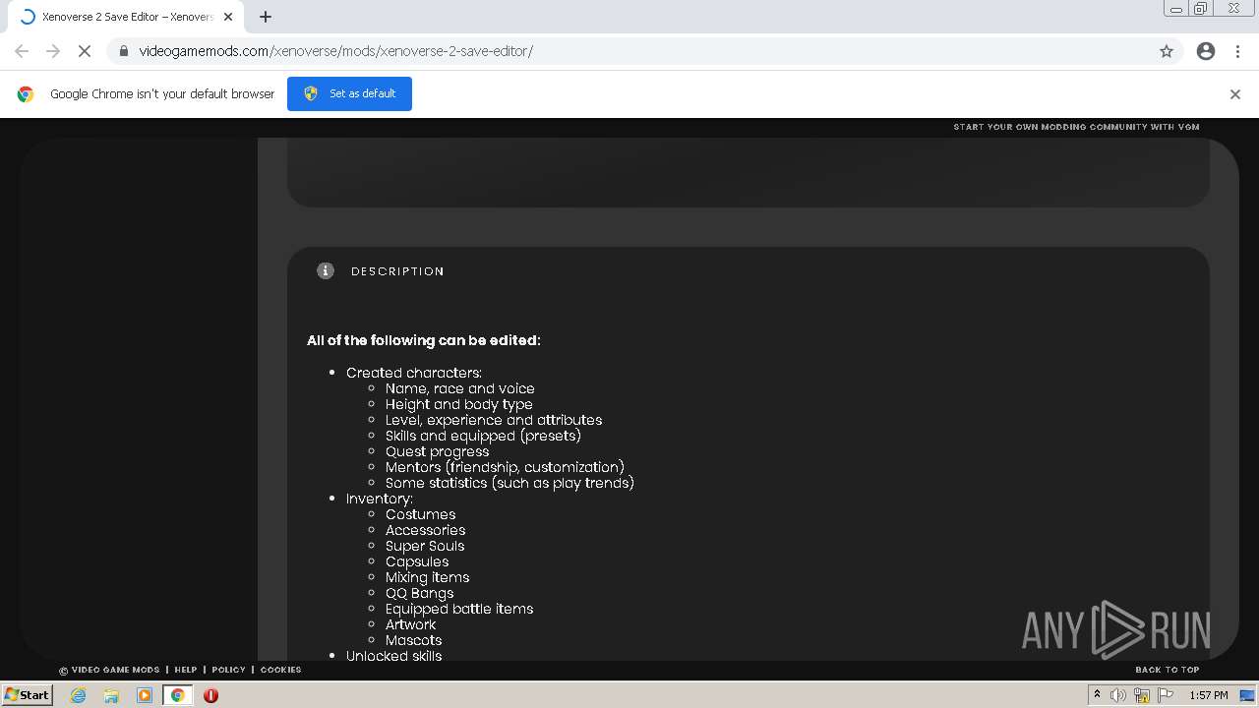Click the show desktop button in taskbar

[x=1246, y=695]
